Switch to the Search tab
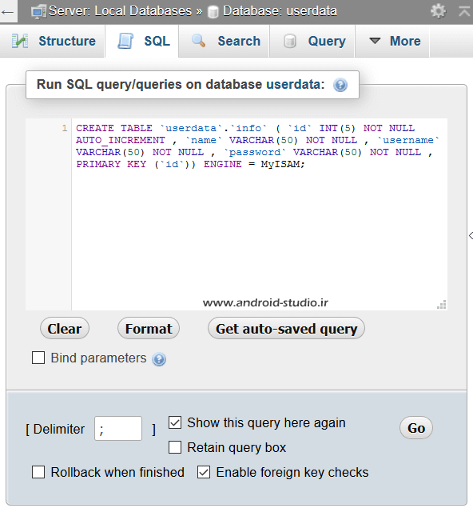This screenshot has width=473, height=512. 224,41
